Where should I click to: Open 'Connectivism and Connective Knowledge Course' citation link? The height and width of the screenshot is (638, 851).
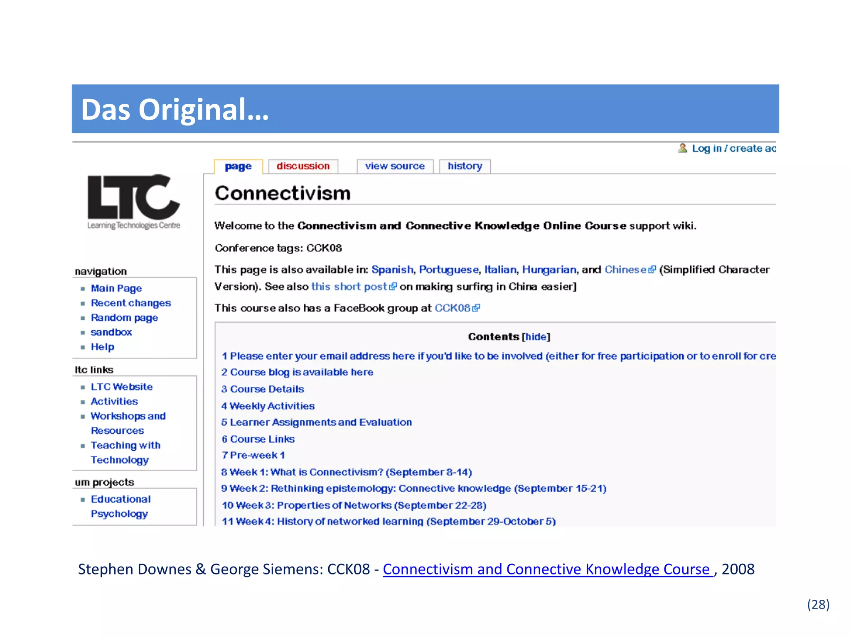pos(548,569)
